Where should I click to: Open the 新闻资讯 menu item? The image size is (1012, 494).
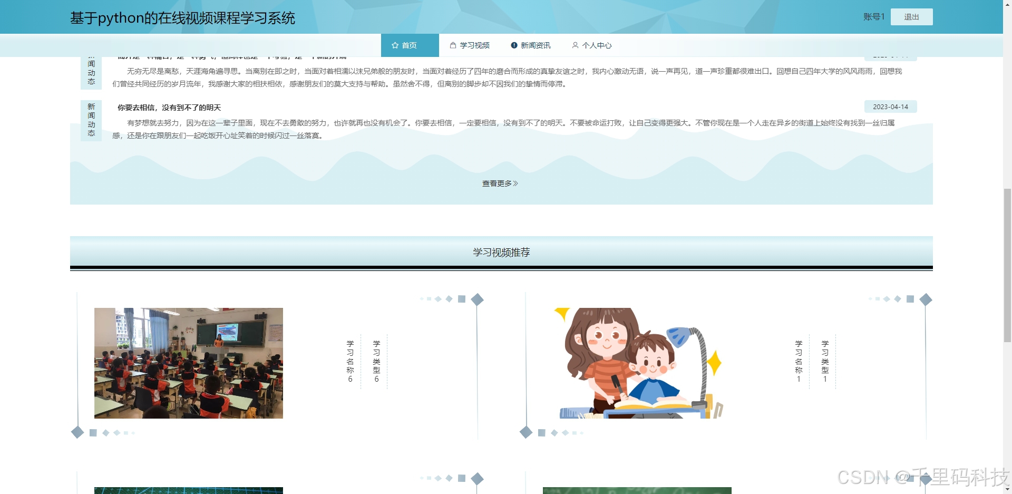[x=531, y=45]
